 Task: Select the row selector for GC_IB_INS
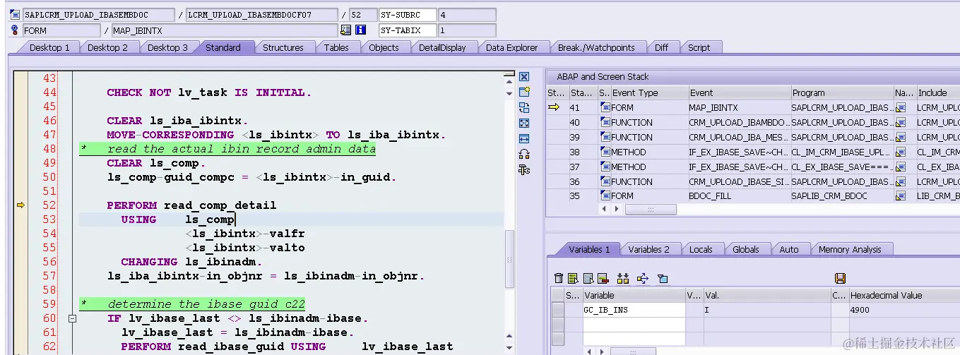(558, 310)
